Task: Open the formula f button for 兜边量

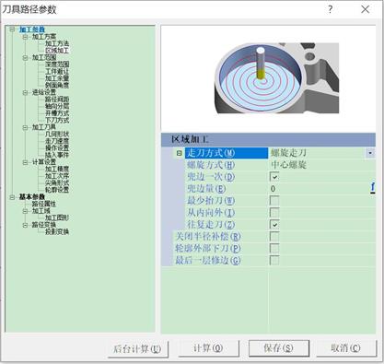Action: tap(372, 188)
